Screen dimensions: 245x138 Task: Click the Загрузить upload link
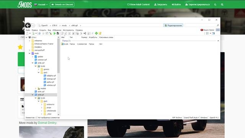[x=161, y=5]
